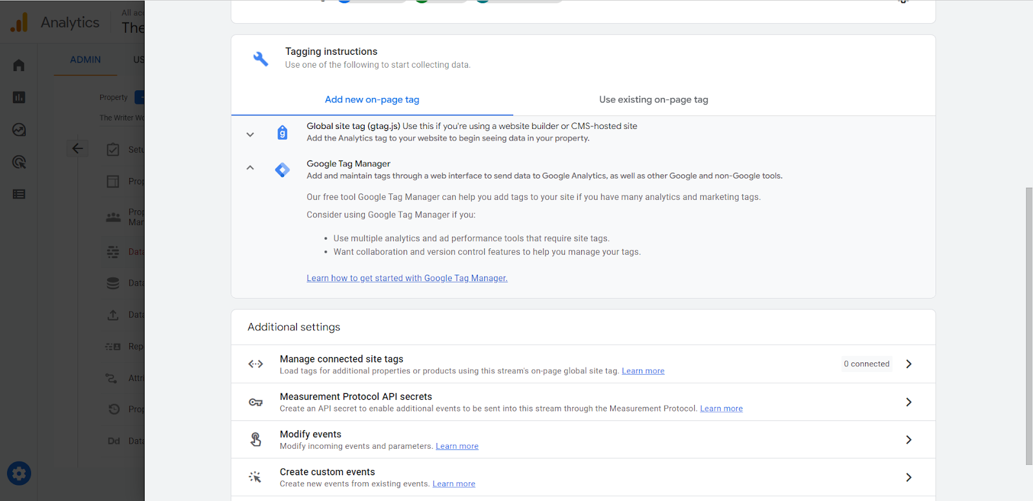This screenshot has width=1033, height=501.
Task: Click the 0 connected badge
Action: (866, 364)
